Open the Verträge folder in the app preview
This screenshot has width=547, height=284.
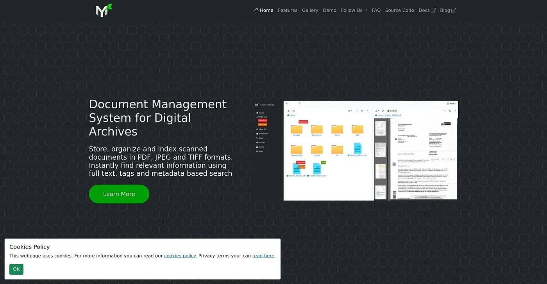tap(297, 130)
